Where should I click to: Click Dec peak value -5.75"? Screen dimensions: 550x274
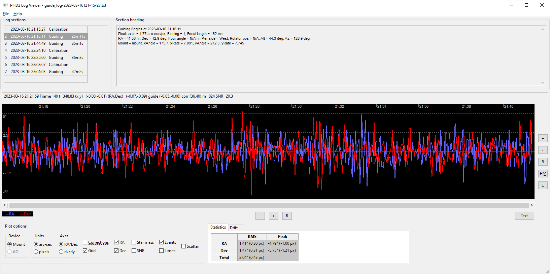(x=282, y=250)
